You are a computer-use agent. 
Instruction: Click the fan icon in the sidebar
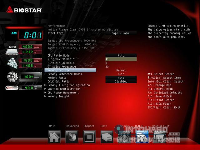click(12, 77)
